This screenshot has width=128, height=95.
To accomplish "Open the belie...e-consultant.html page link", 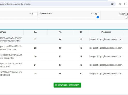I will (x=11, y=48).
